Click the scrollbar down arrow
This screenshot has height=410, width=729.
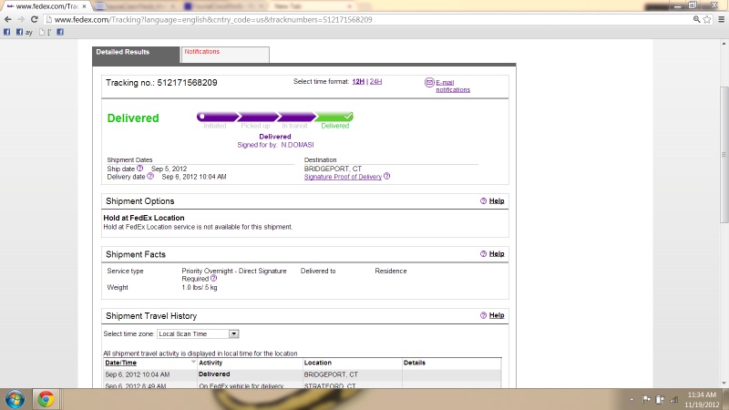point(724,383)
